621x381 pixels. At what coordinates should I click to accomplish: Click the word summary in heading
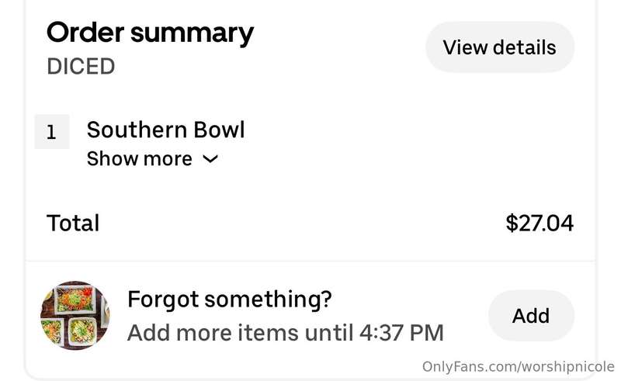192,34
